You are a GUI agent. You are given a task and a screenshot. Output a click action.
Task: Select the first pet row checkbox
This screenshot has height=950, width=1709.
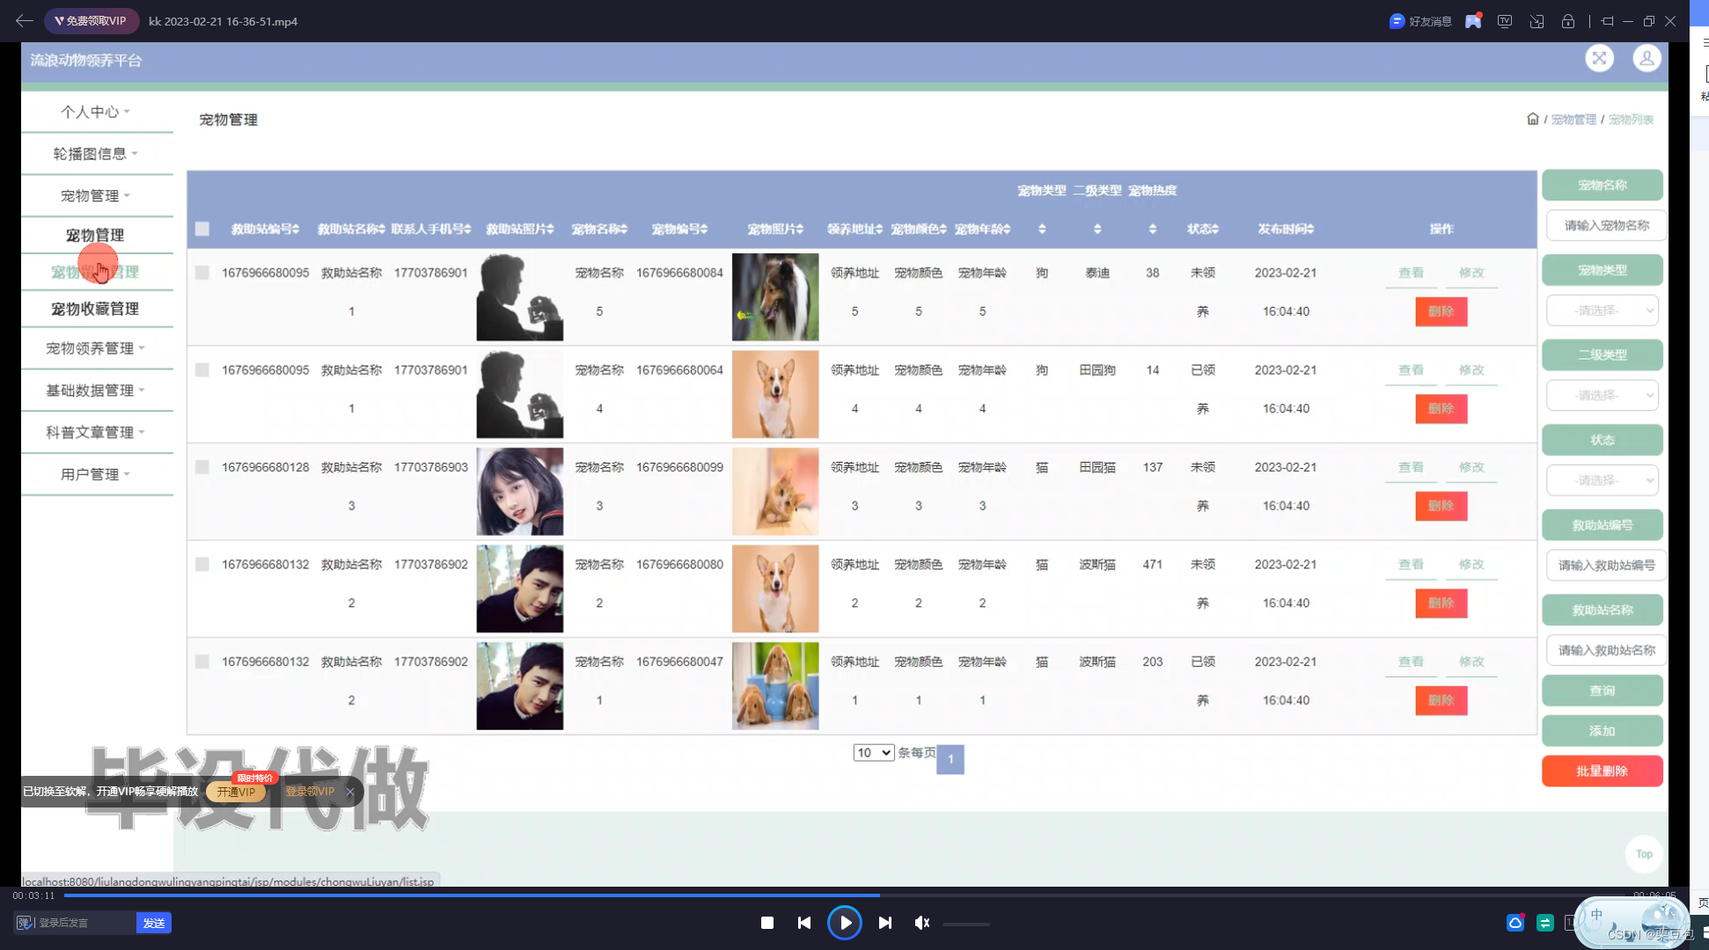click(x=202, y=273)
